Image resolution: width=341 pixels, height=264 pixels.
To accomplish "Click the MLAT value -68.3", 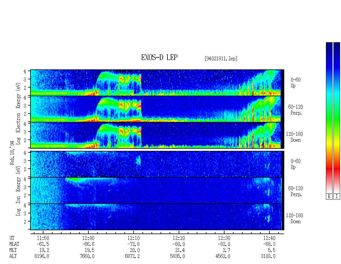I will [x=269, y=244].
